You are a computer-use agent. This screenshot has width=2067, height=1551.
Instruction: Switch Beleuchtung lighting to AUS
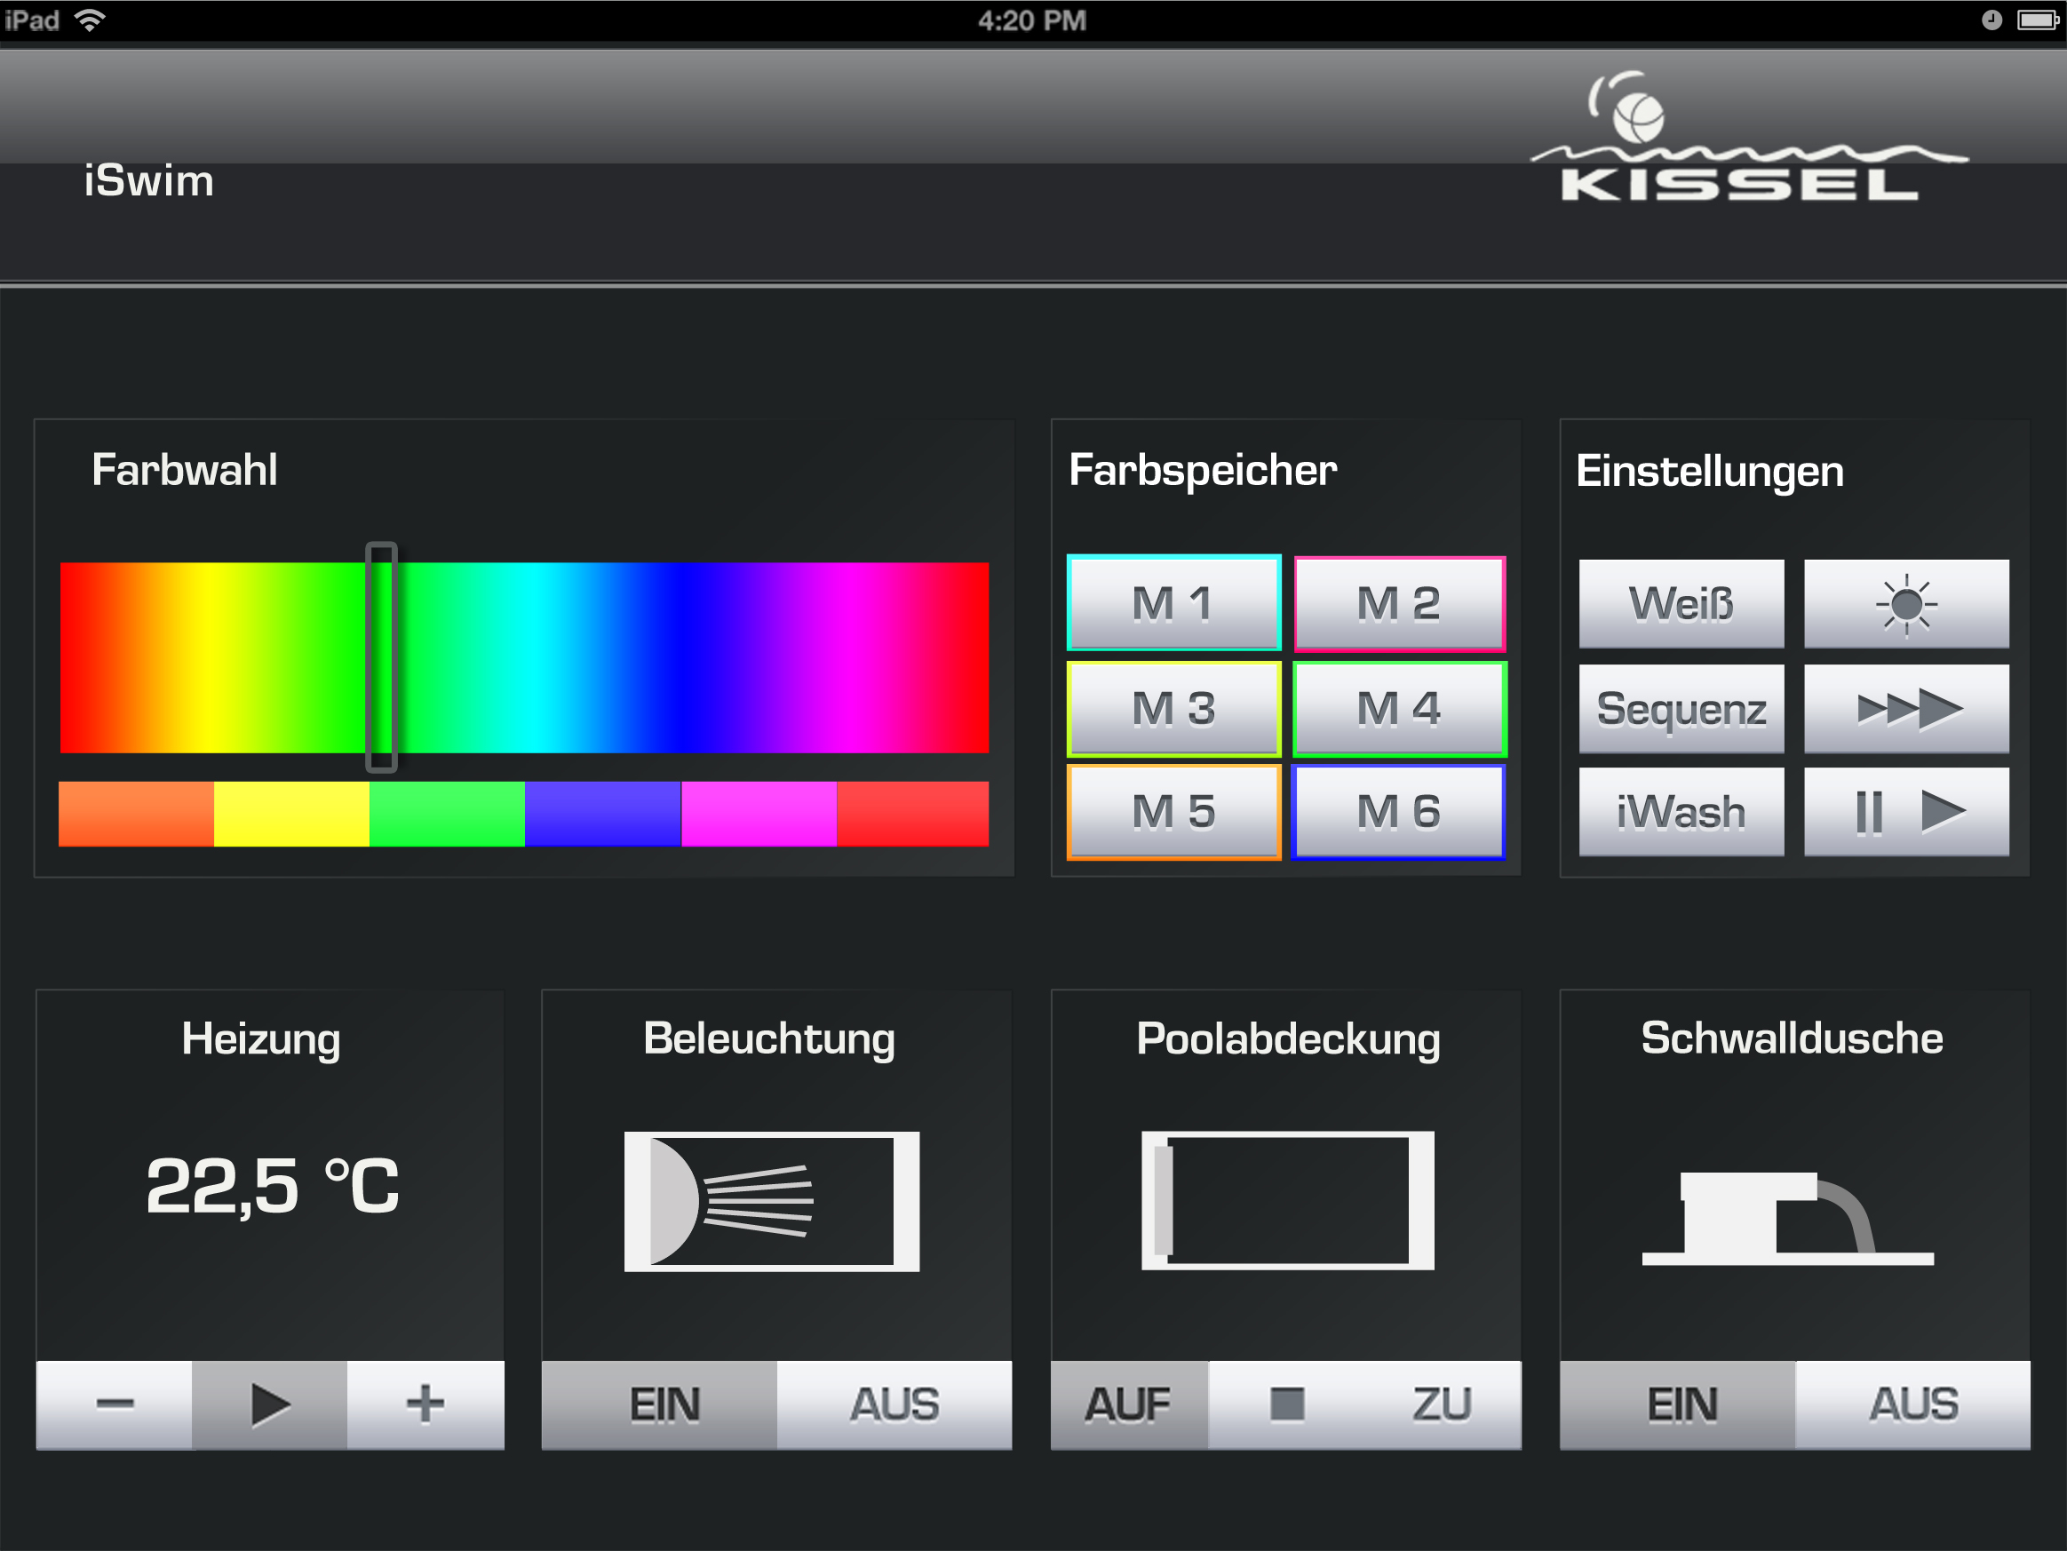(x=894, y=1404)
